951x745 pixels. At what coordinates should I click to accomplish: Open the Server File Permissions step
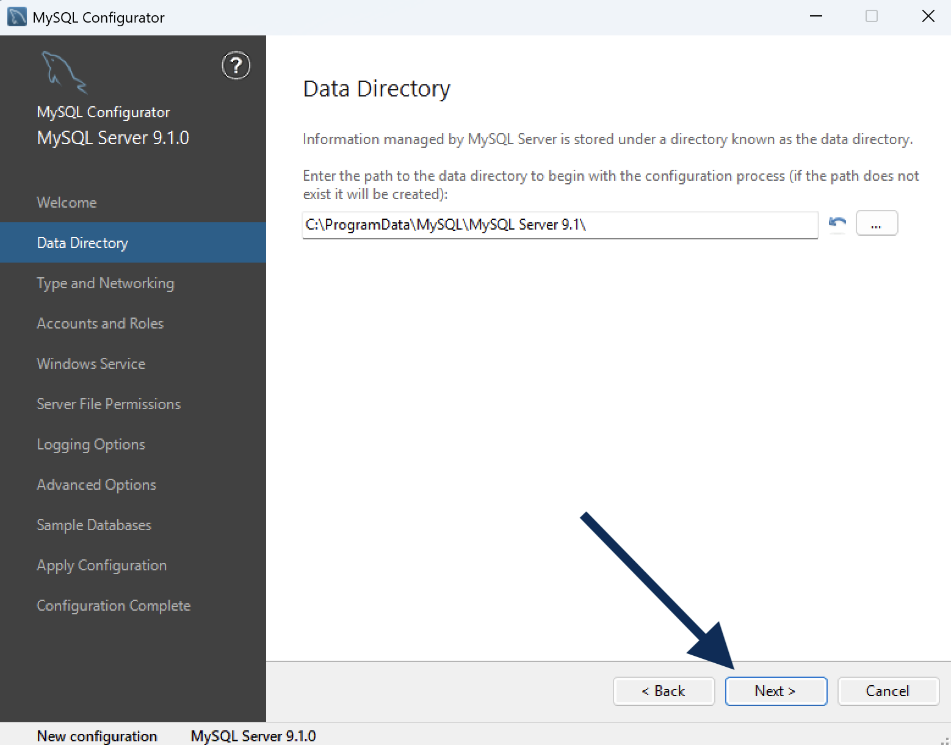click(x=109, y=404)
